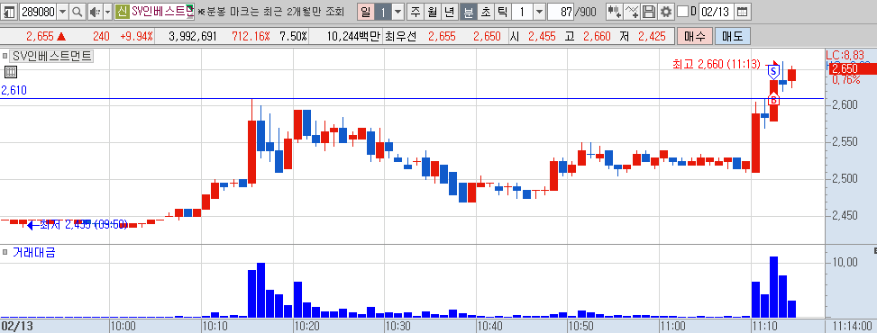Viewport: 877px width, 333px height.
Task: Toggle the small square beside the 거래대금 label
Action: pos(5,253)
